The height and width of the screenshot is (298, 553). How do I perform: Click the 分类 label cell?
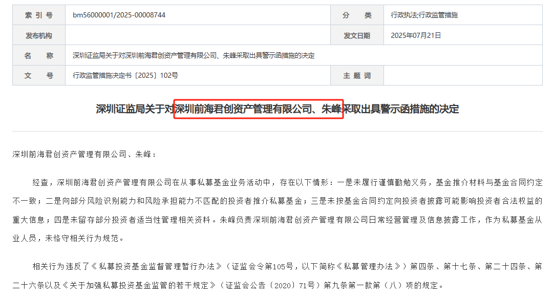point(357,15)
